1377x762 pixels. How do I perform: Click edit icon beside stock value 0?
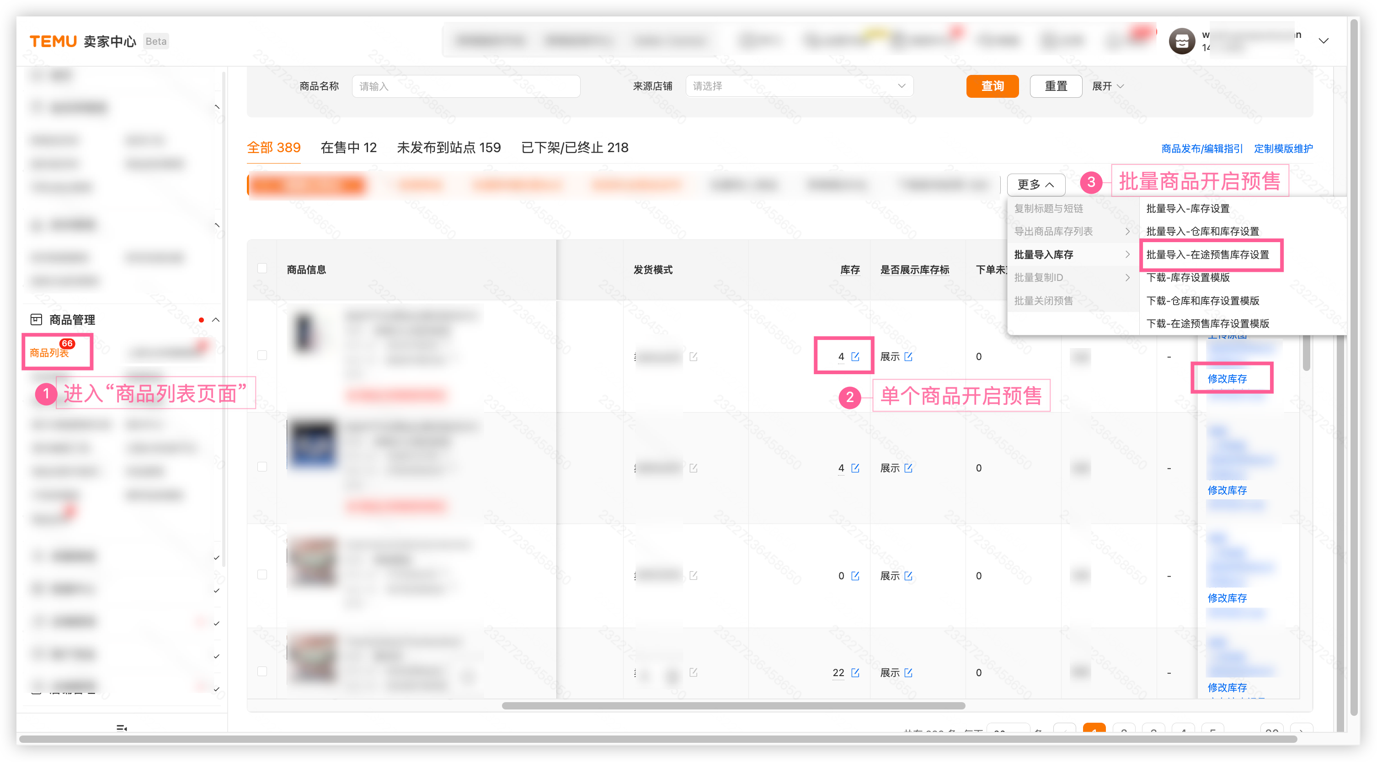(x=855, y=576)
